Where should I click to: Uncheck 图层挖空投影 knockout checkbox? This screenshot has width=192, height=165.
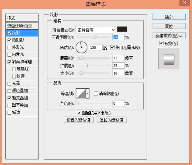click(x=79, y=113)
